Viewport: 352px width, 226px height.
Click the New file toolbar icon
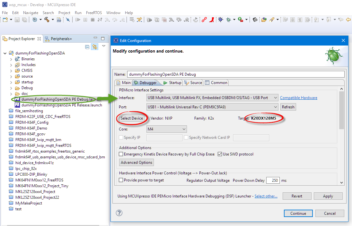[5, 20]
